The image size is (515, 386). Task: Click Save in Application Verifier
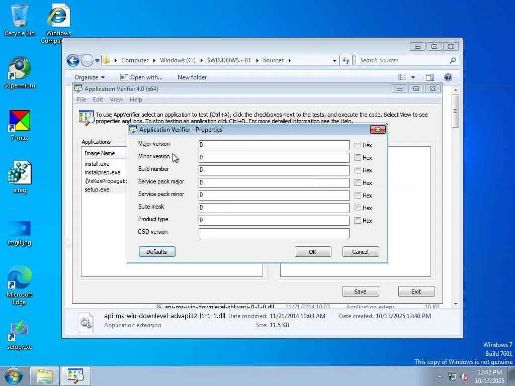click(x=360, y=292)
